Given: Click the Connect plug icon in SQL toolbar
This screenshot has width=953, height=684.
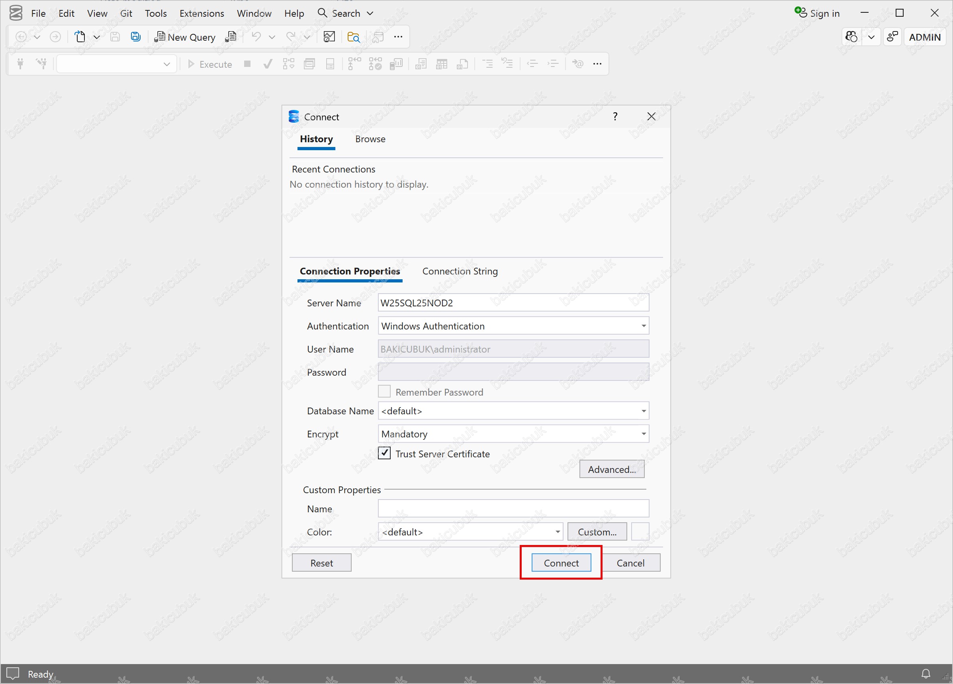Looking at the screenshot, I should click(20, 64).
